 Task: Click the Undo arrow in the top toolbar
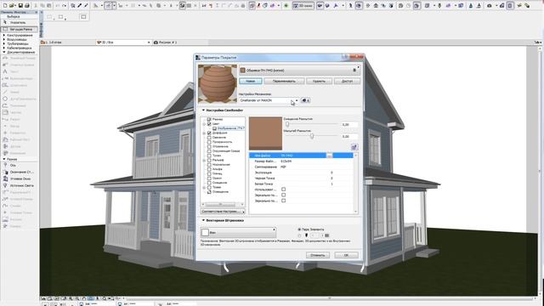point(58,6)
